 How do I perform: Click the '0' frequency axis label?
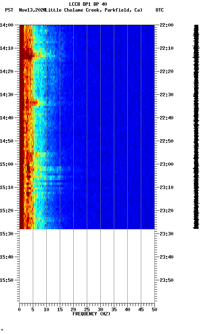[19, 310]
